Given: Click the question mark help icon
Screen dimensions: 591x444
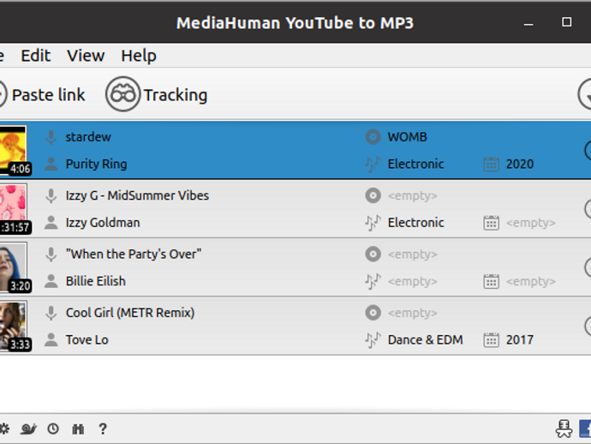Looking at the screenshot, I should point(103,429).
